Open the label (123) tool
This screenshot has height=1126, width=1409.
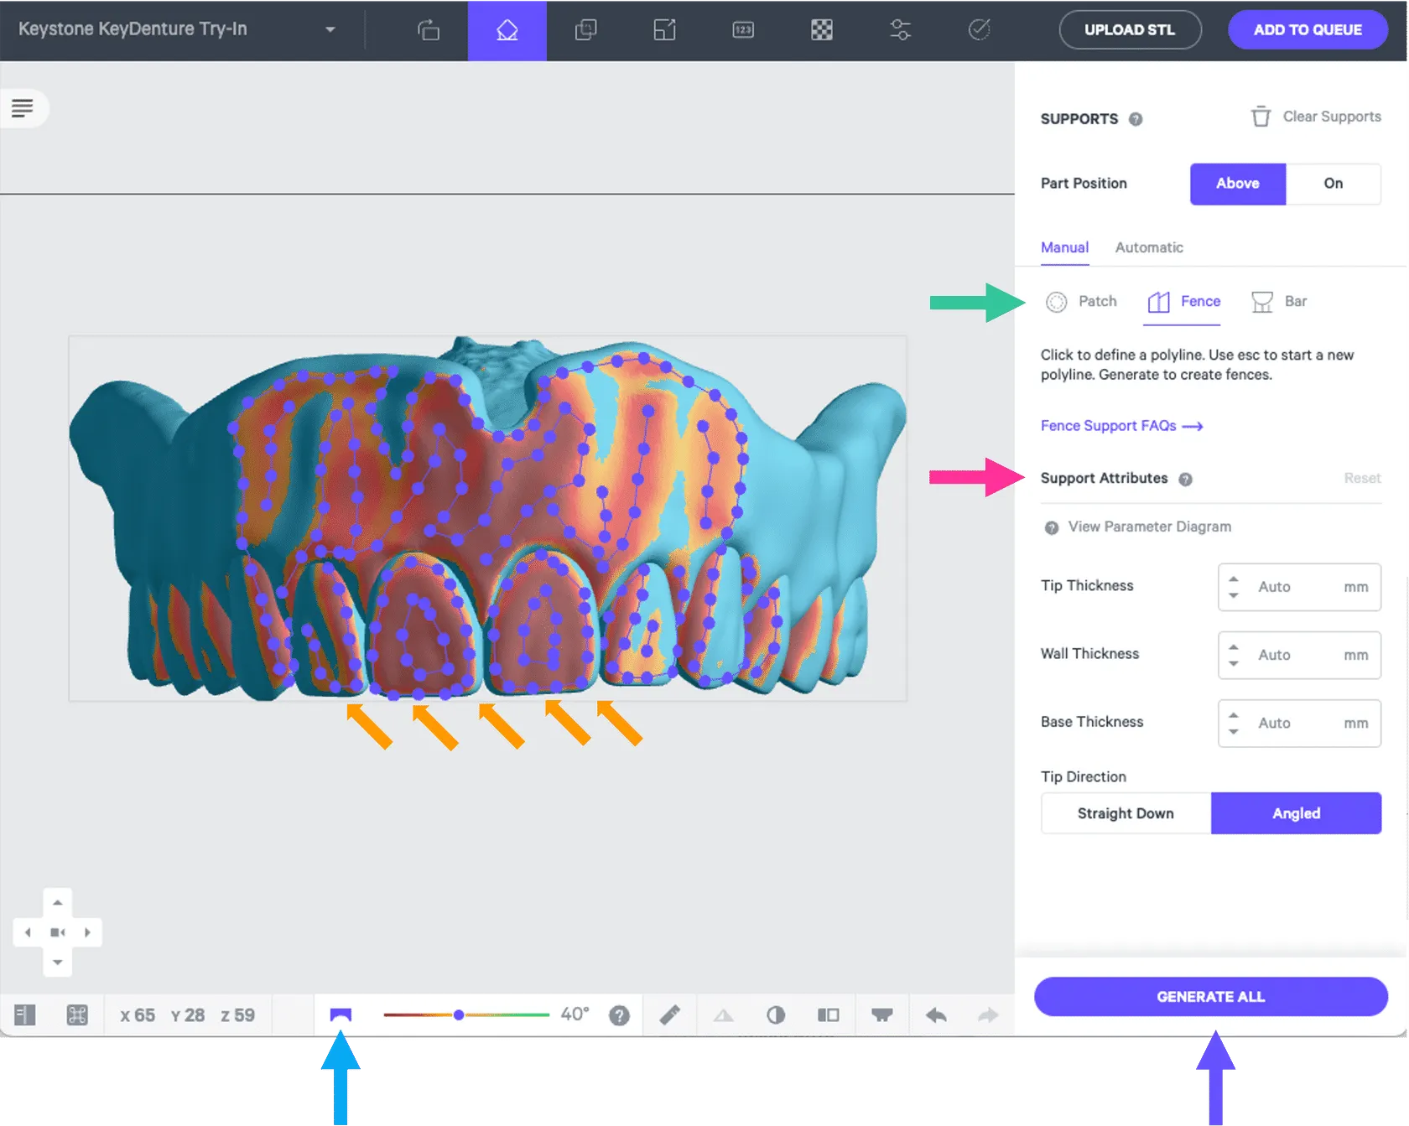point(743,30)
